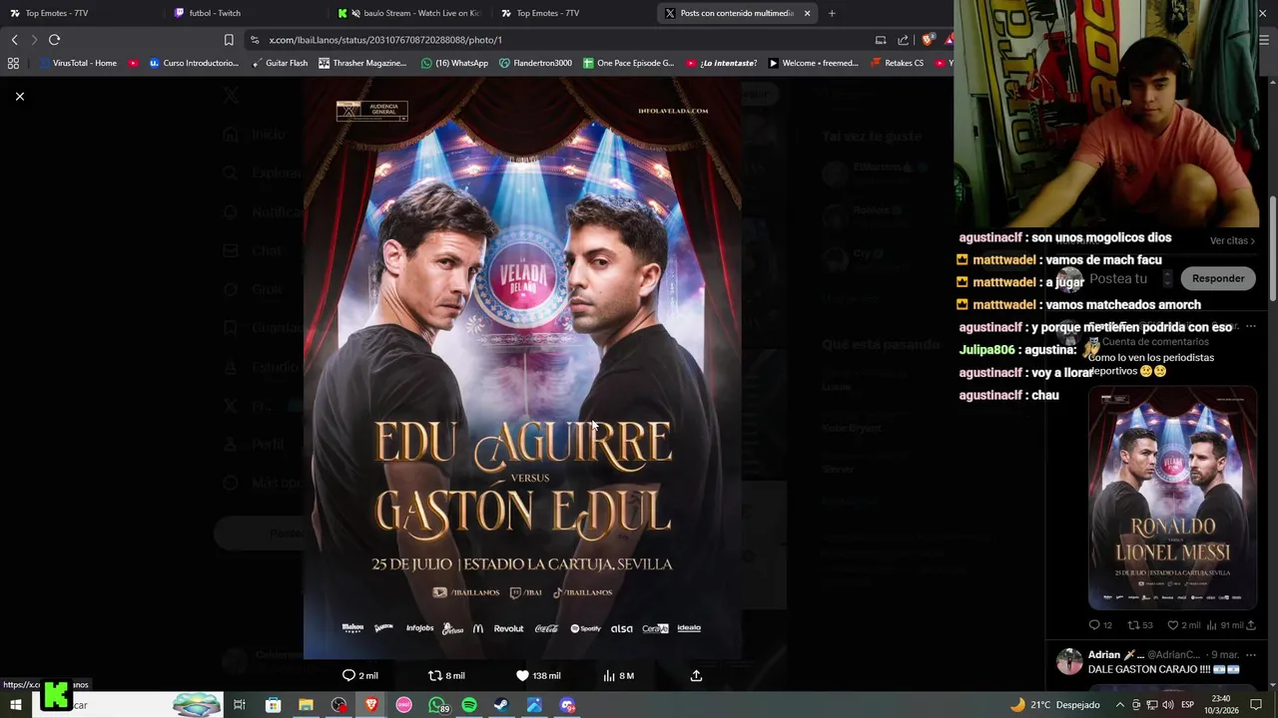Open the Welcome • freemed... bookmark

(x=813, y=63)
